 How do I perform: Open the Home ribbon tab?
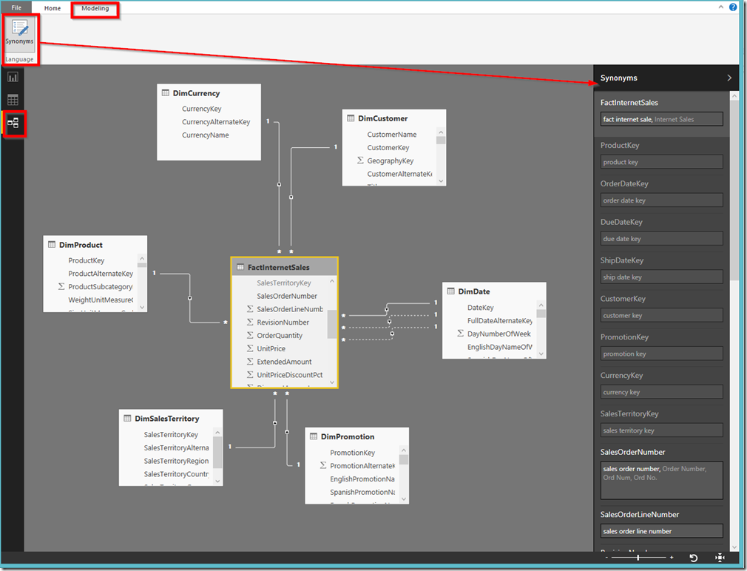pos(53,8)
